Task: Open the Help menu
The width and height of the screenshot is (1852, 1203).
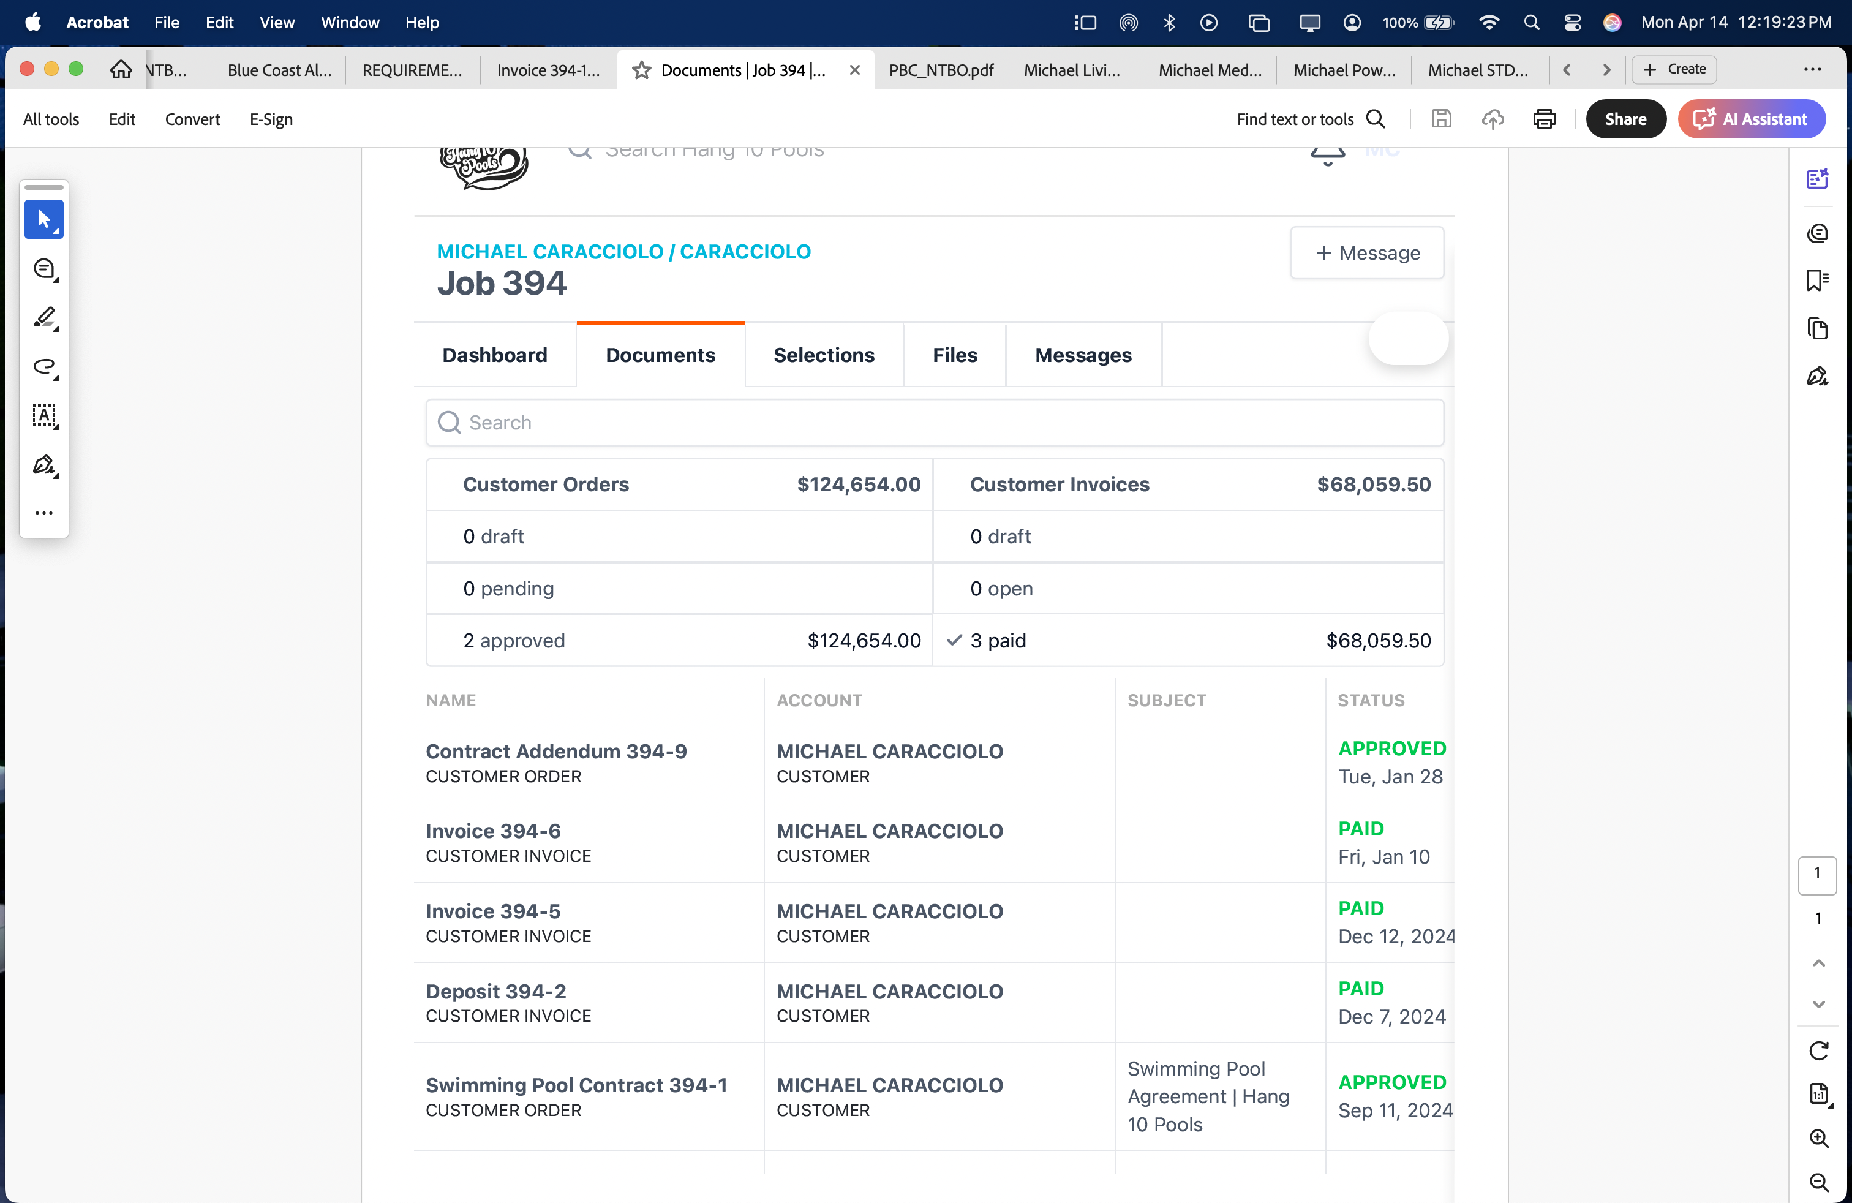Action: pos(422,23)
